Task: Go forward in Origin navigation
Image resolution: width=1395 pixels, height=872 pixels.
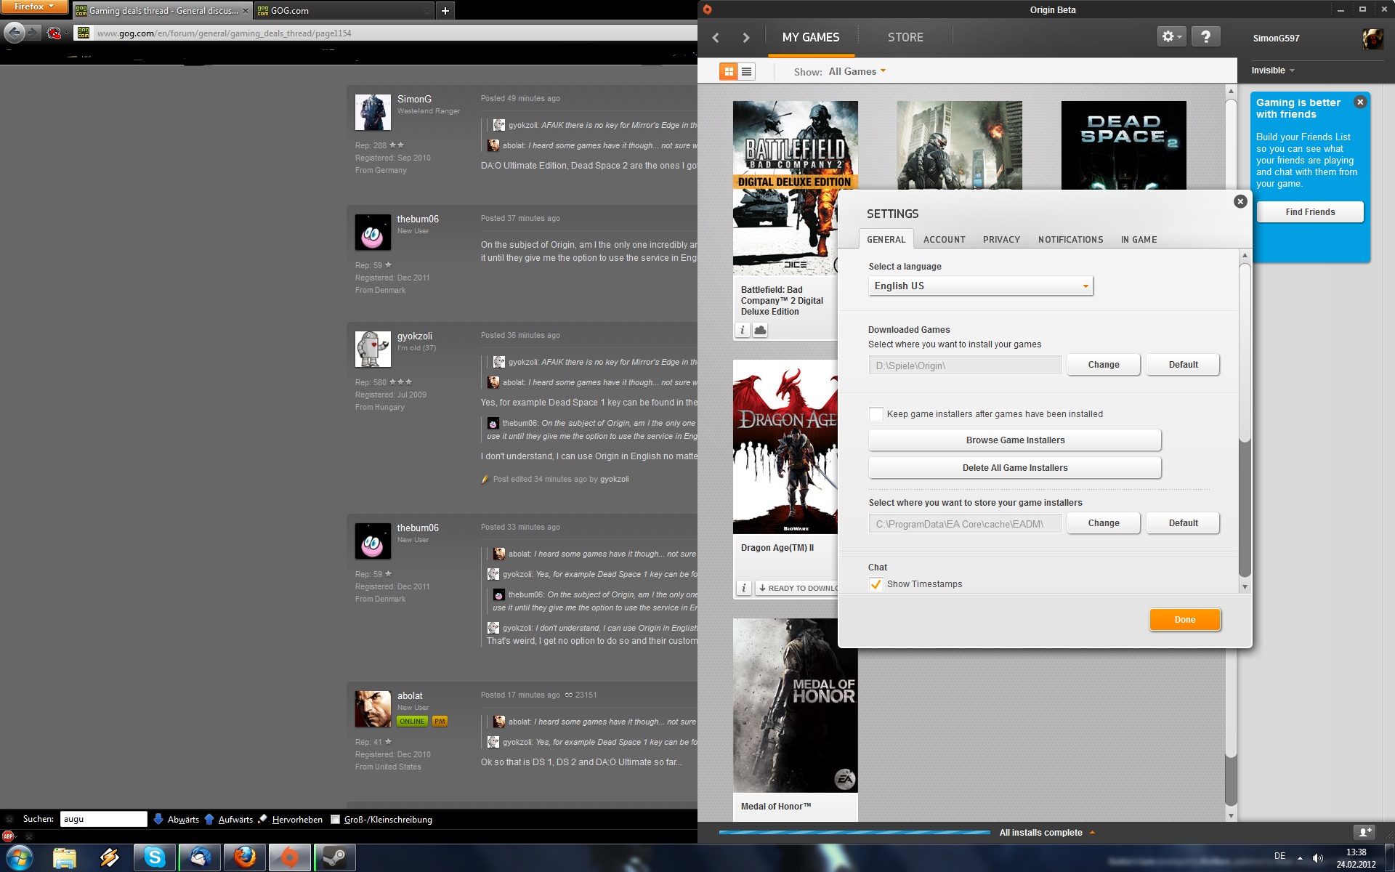Action: point(746,38)
